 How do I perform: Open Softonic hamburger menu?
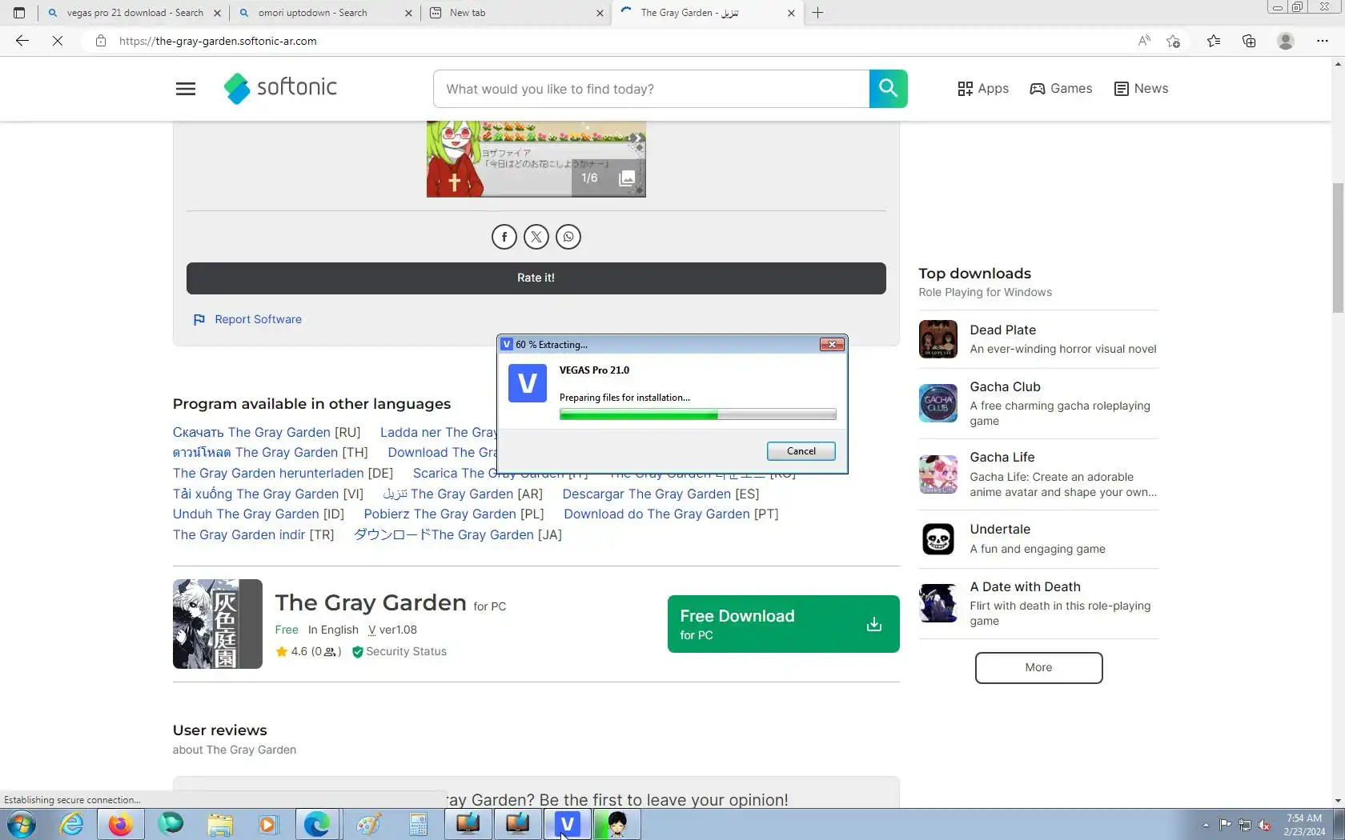pyautogui.click(x=186, y=89)
